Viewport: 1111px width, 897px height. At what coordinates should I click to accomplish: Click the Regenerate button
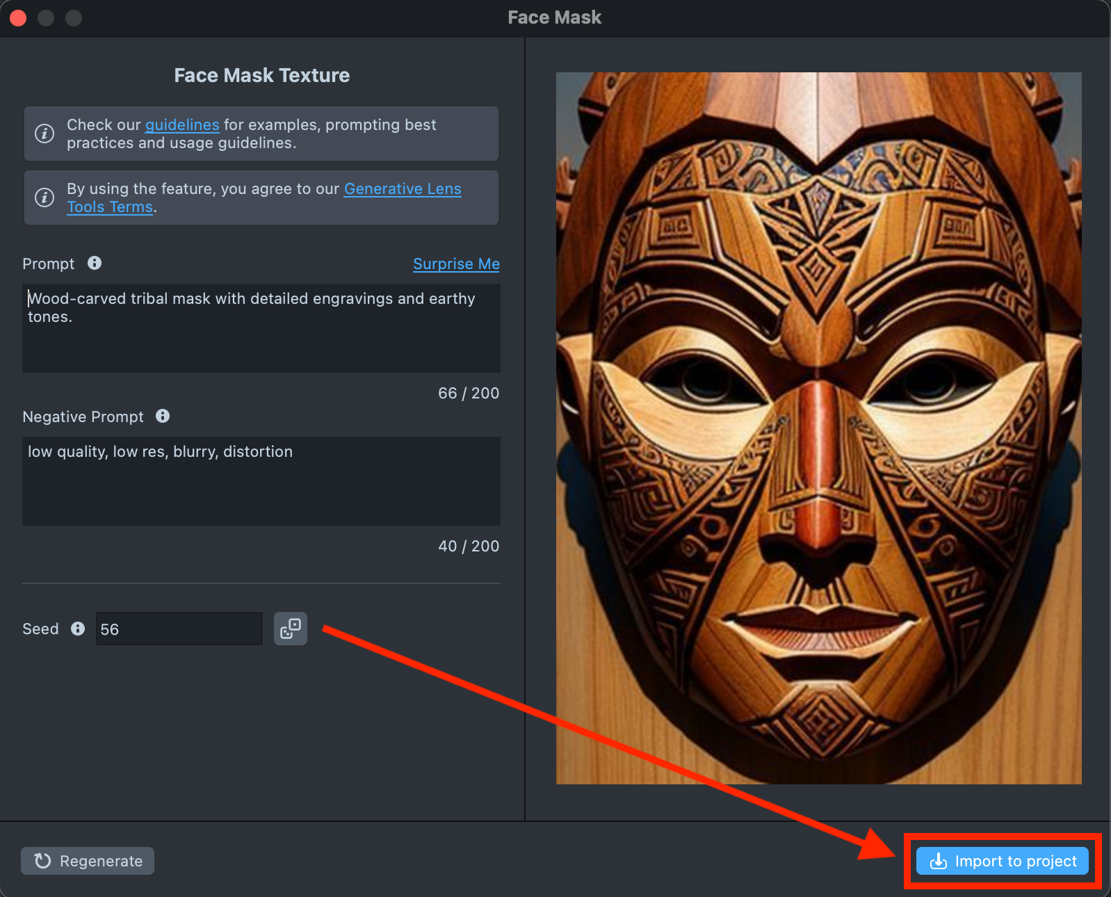click(88, 861)
